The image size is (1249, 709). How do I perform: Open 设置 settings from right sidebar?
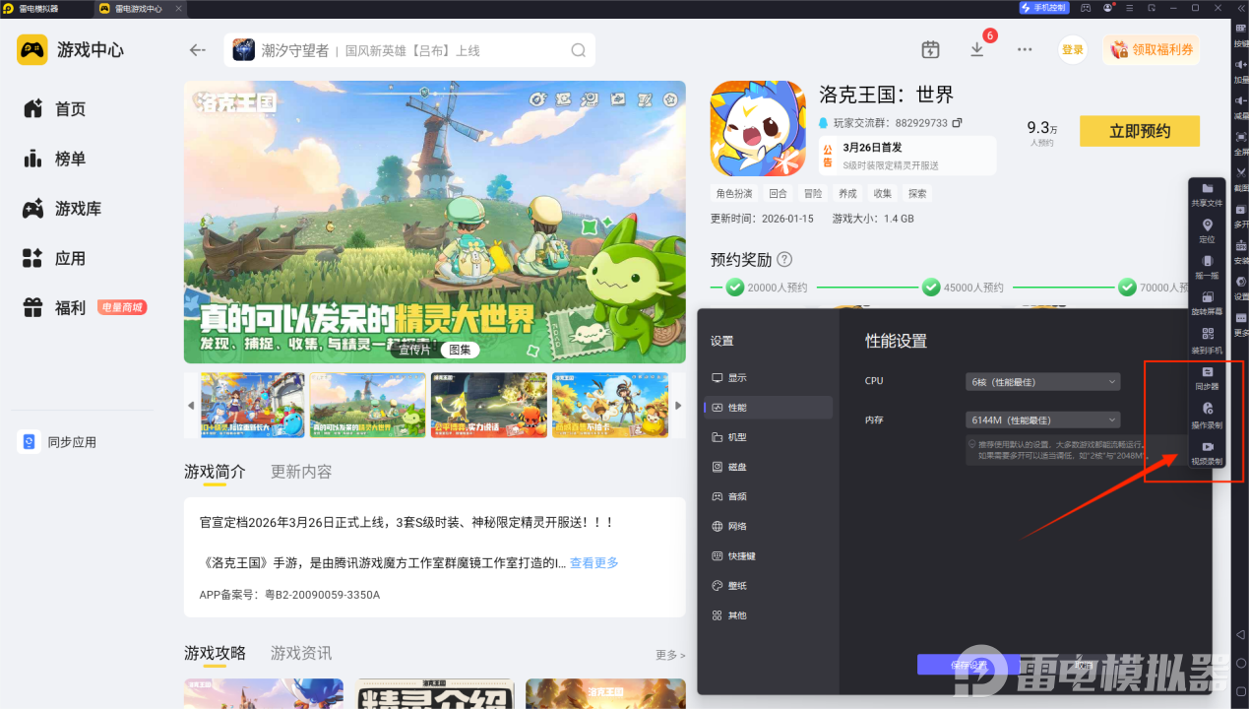click(1241, 289)
